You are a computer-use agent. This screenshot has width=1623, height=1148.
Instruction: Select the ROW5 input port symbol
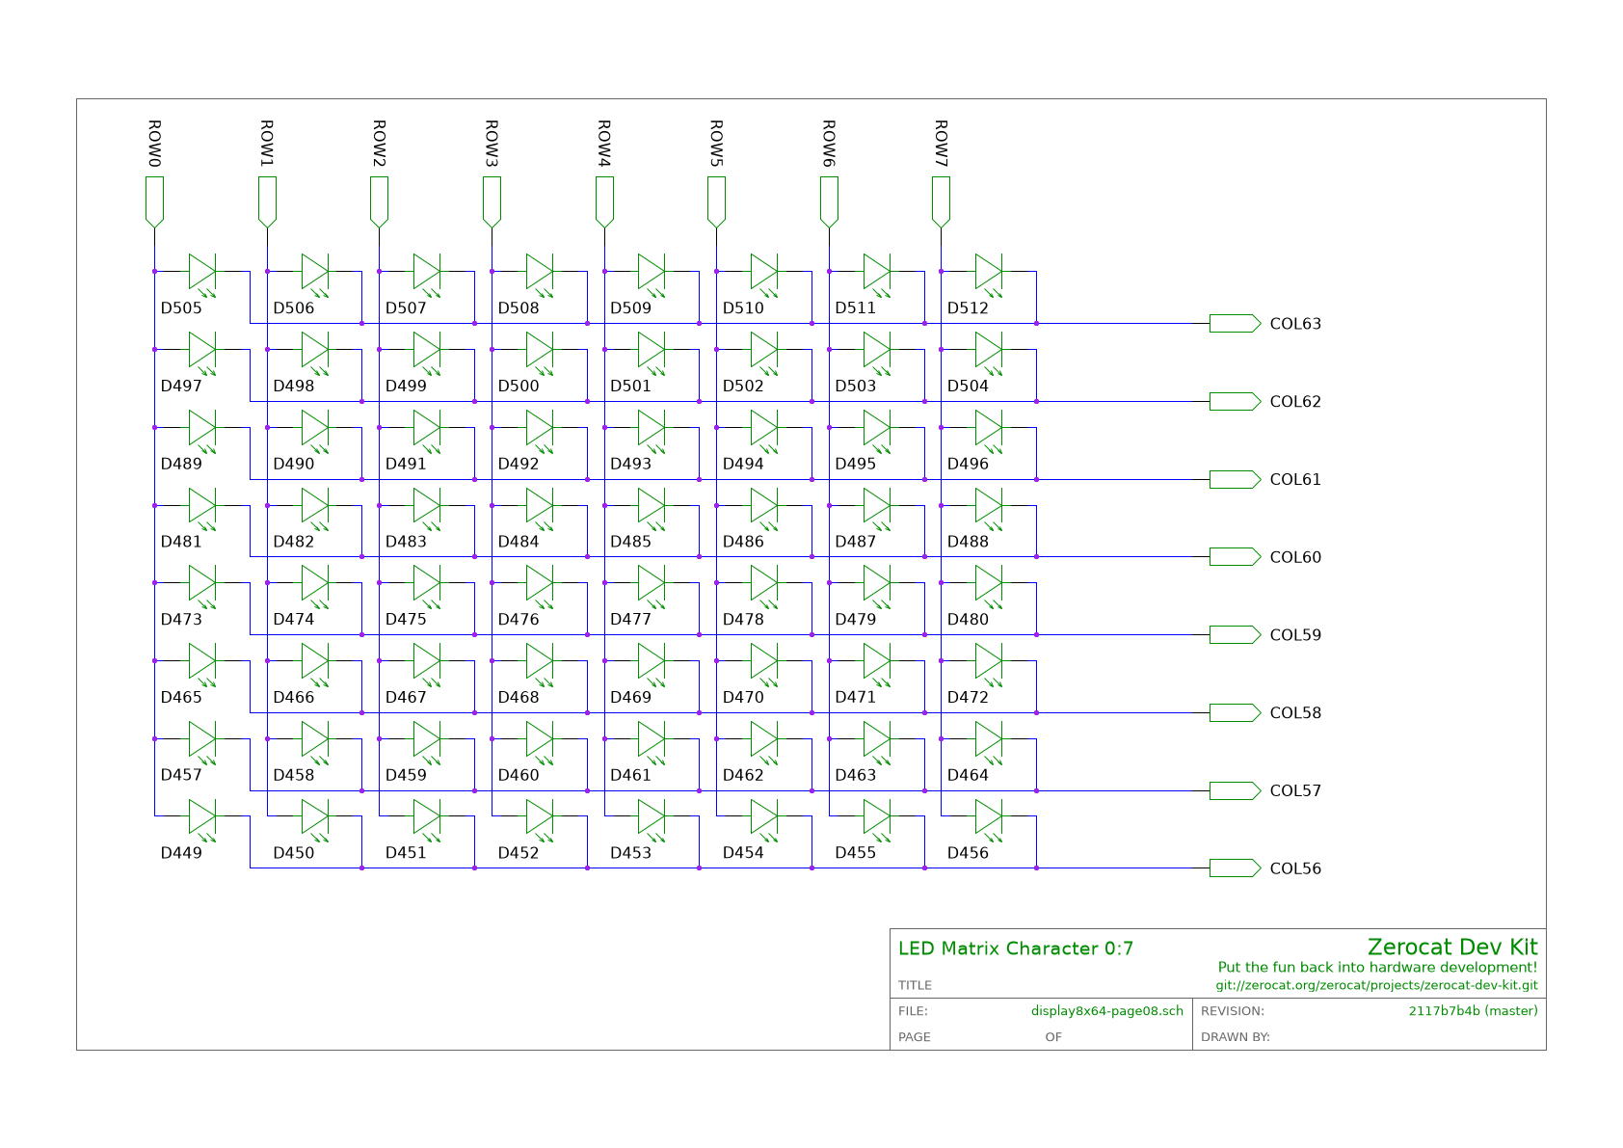[x=716, y=202]
